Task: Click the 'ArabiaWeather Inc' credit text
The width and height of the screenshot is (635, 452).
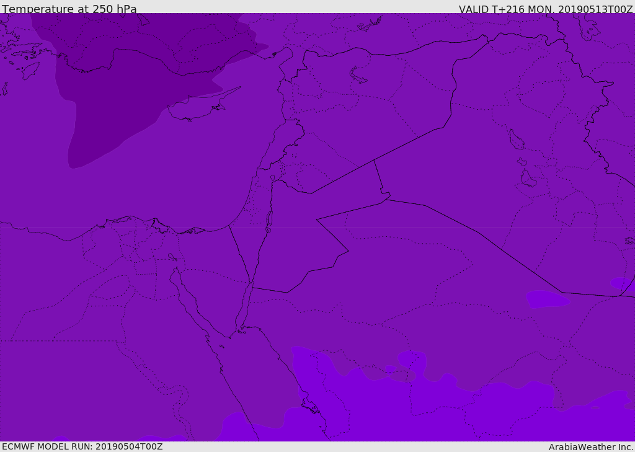Action: 591,447
